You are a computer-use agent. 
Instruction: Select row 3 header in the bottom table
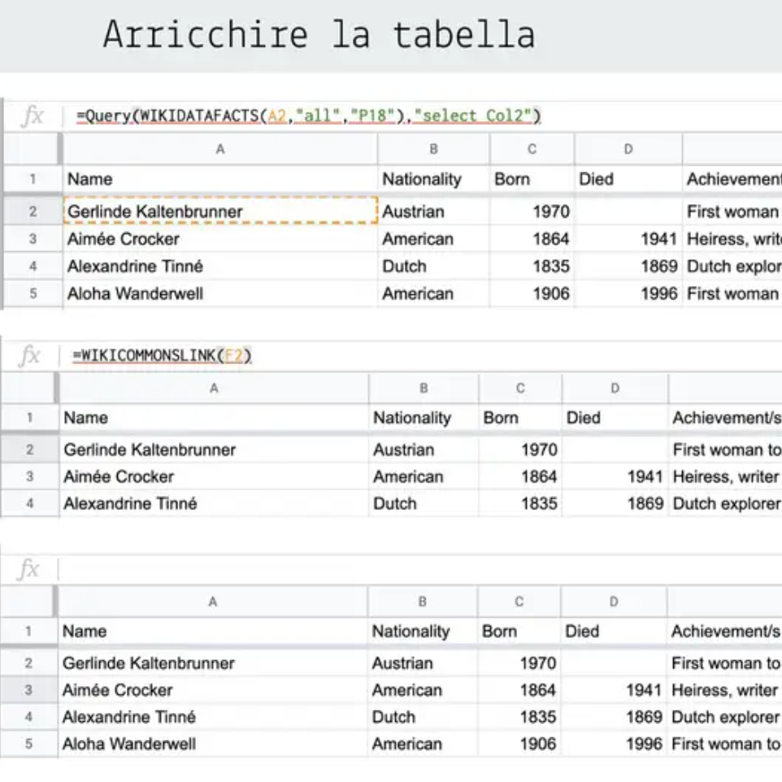pos(28,690)
